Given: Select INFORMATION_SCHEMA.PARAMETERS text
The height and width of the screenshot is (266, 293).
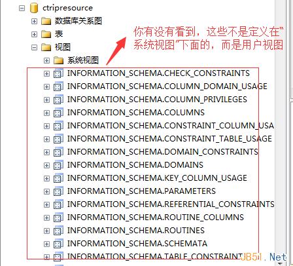Looking at the screenshot, I should pos(141,191).
